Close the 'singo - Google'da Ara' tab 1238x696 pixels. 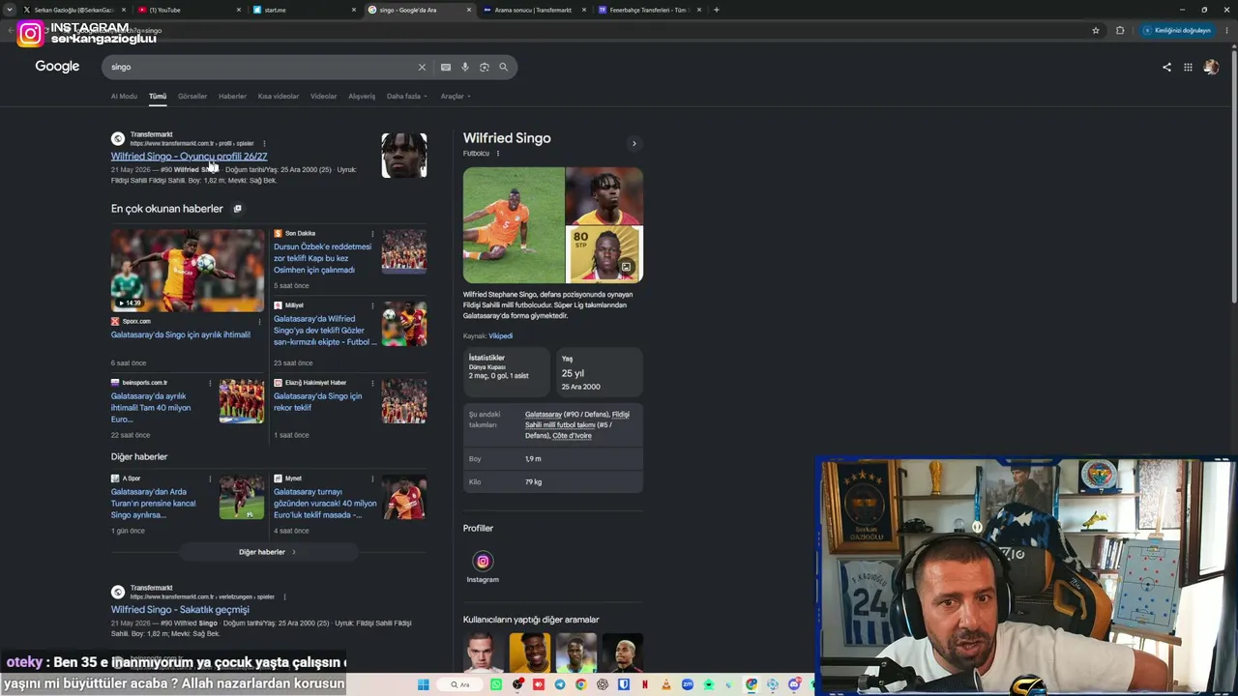pyautogui.click(x=469, y=10)
